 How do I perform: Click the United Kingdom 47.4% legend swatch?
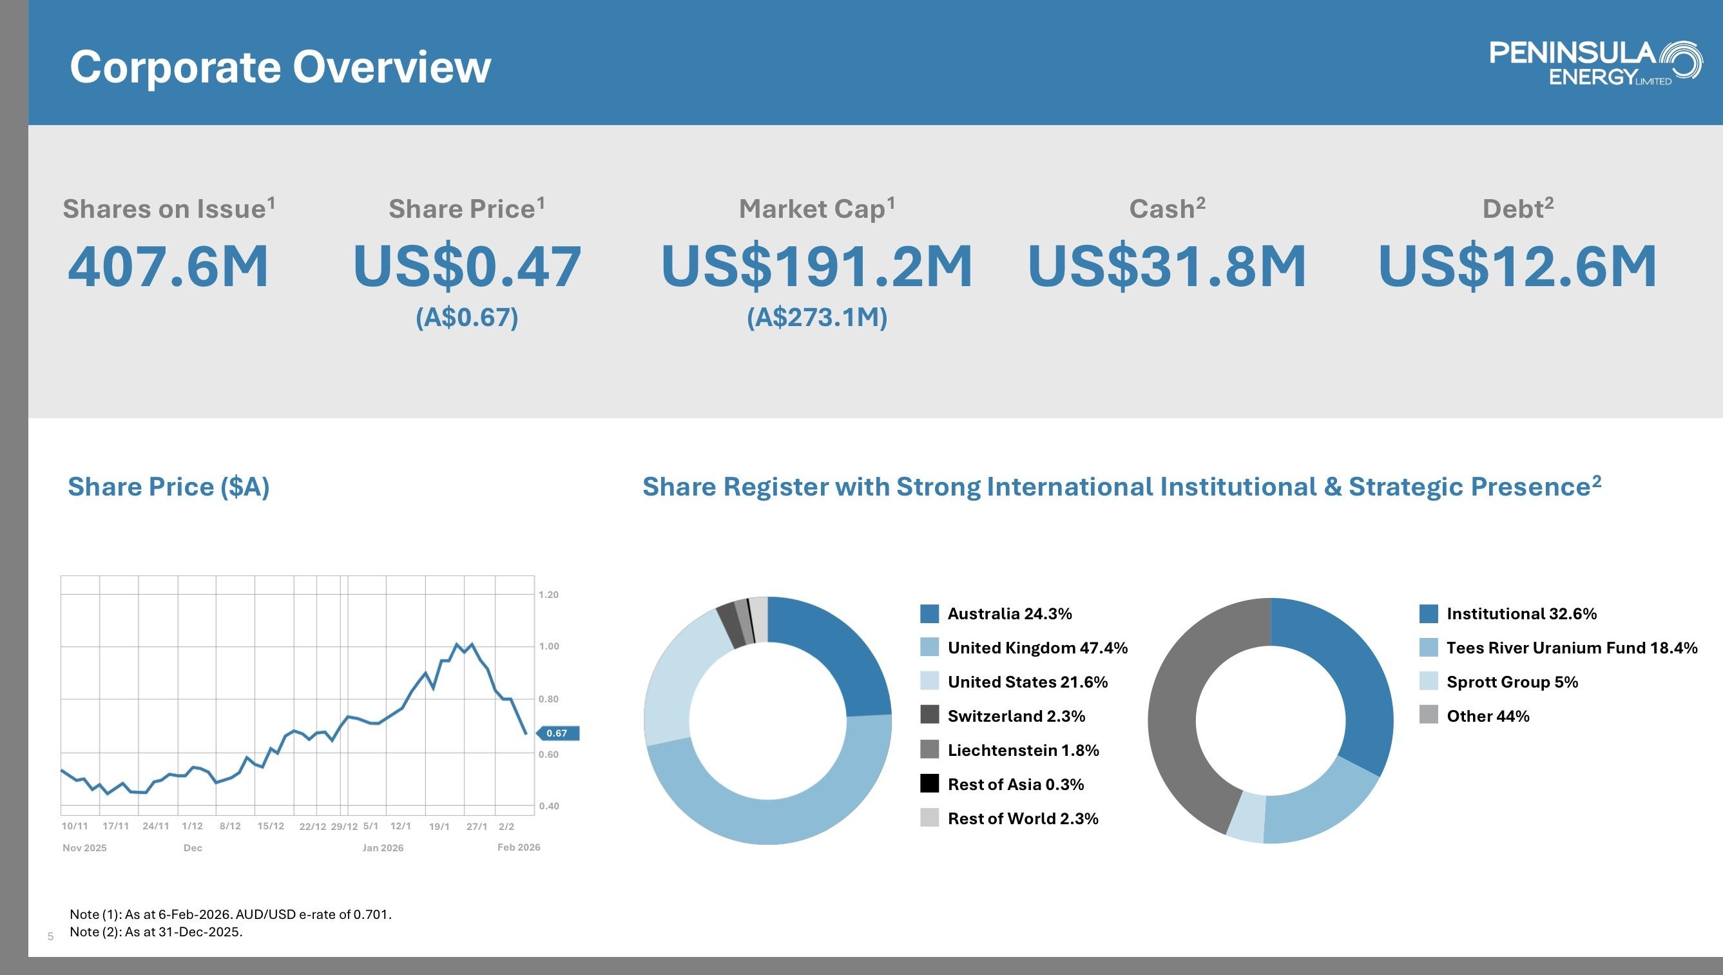929,648
